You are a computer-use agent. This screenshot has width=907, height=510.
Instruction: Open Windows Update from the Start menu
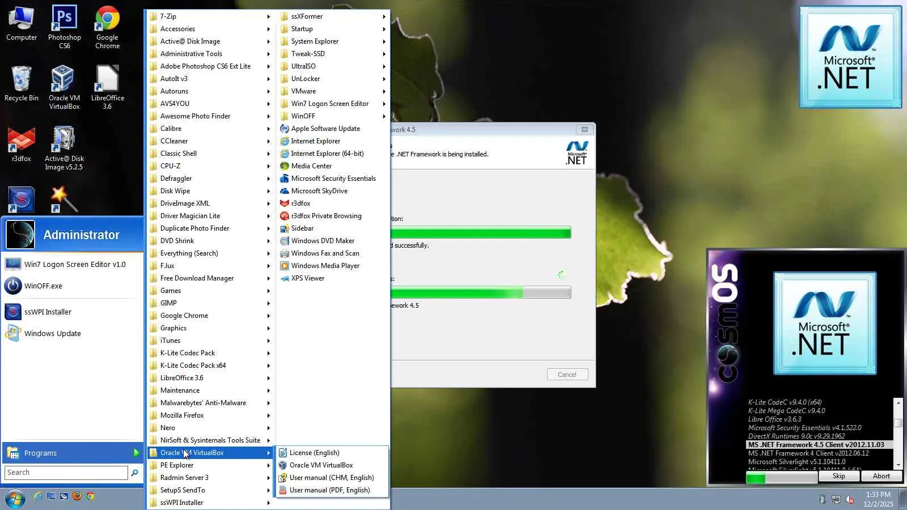[x=72, y=334]
